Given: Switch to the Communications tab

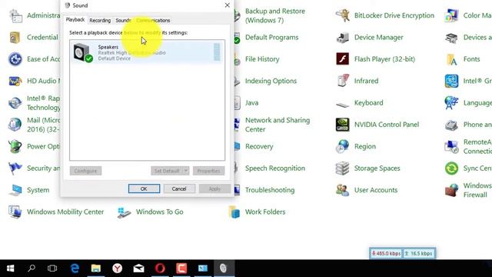Looking at the screenshot, I should click(153, 21).
